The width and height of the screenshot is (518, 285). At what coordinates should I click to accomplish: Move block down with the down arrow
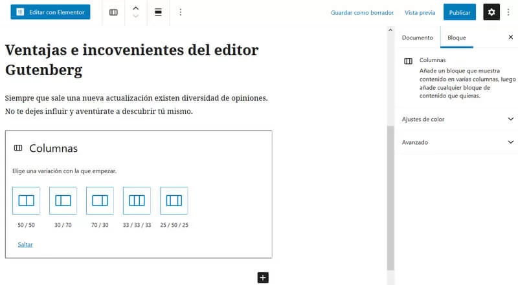[136, 16]
